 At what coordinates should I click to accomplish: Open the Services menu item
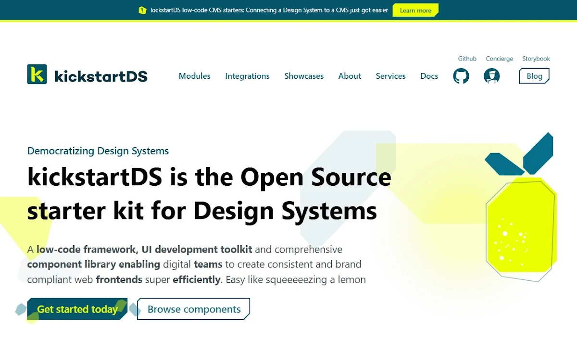point(390,76)
